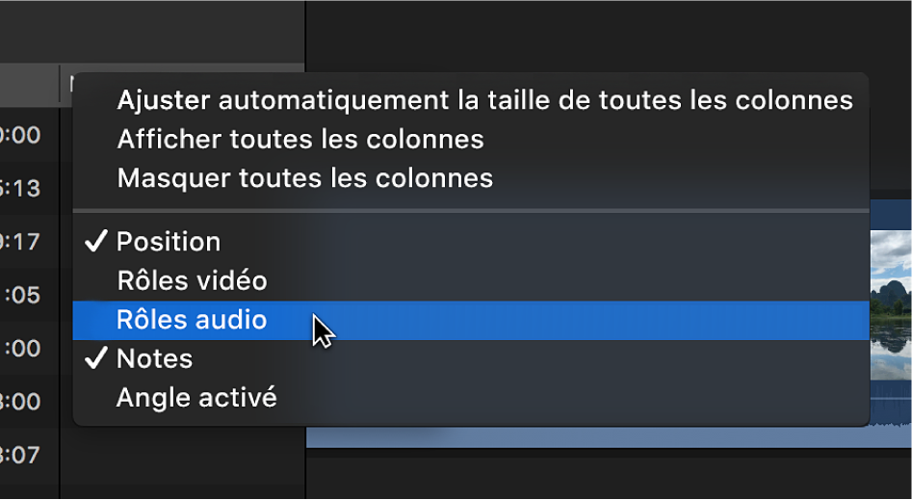Click the dark blue bar above the thumbnail

click(x=891, y=214)
